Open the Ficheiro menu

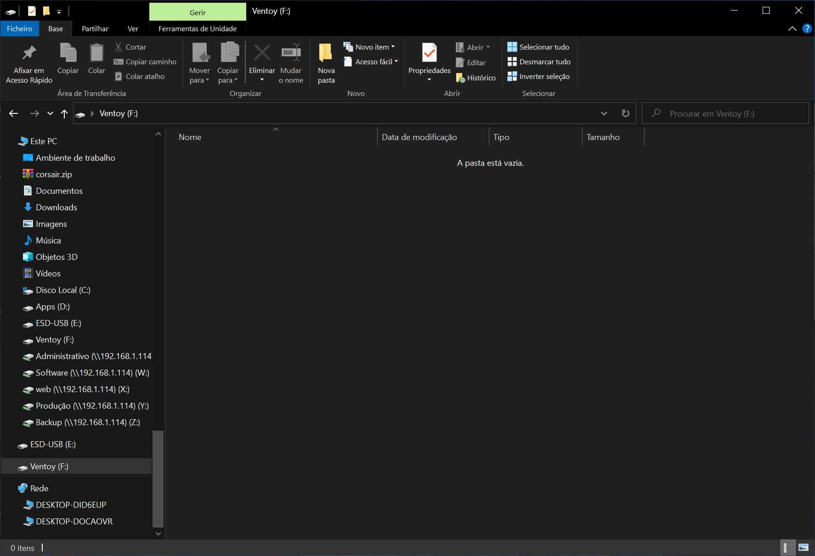[19, 28]
